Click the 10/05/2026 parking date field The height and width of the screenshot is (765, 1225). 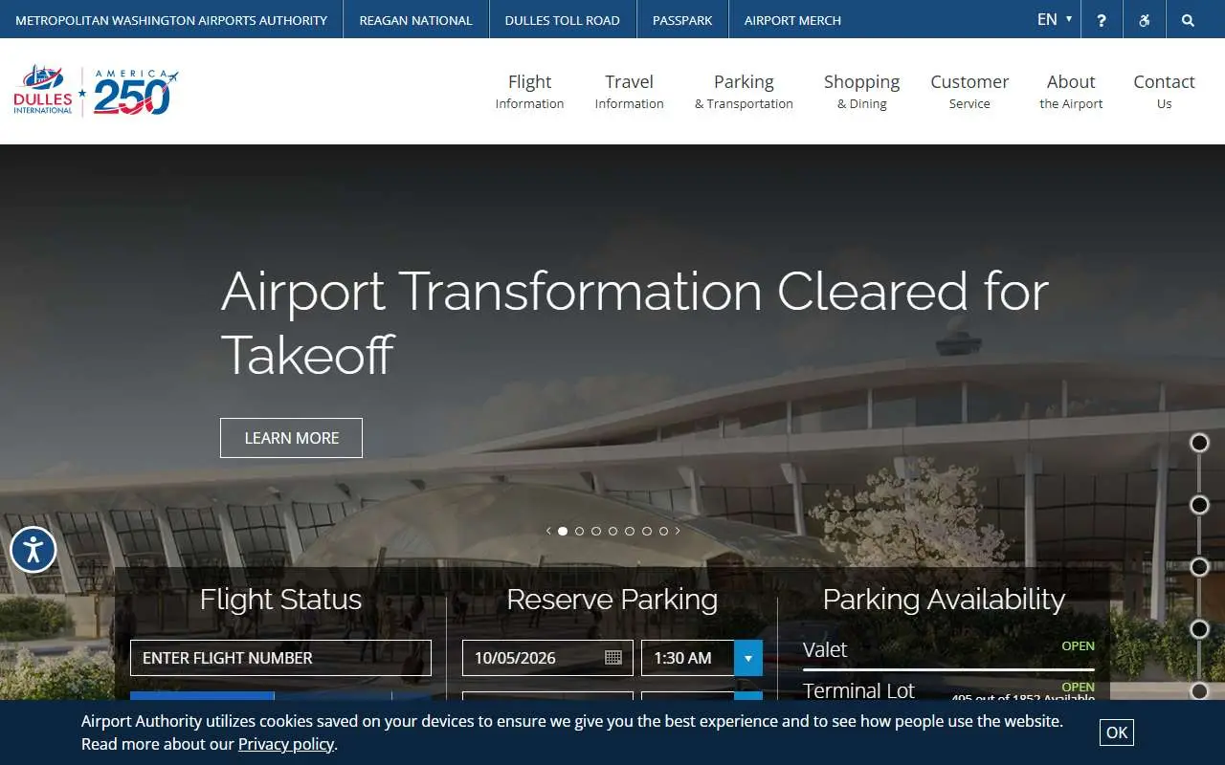tap(547, 658)
